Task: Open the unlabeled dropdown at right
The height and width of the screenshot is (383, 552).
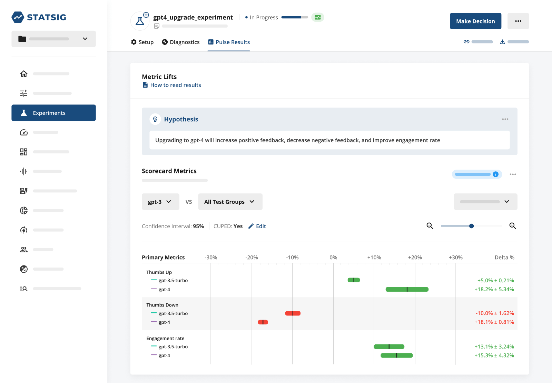Action: [x=485, y=202]
